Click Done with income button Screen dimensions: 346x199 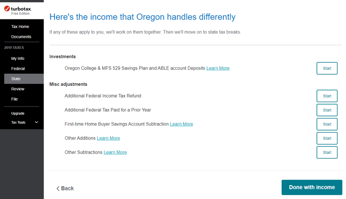coord(312,187)
